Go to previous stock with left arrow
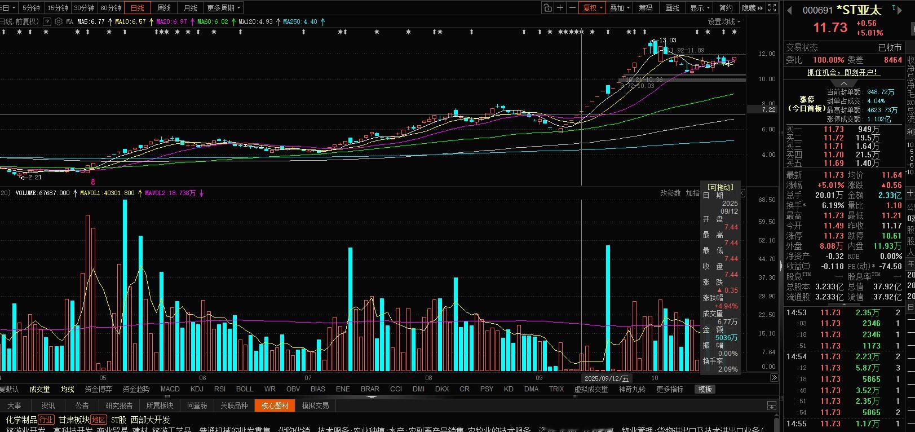The height and width of the screenshot is (432, 915). (790, 10)
